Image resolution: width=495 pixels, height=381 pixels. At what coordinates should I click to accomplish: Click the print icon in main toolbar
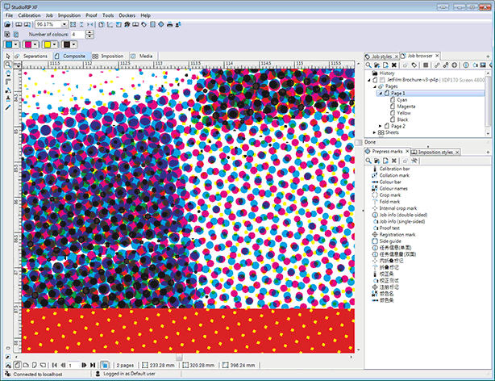[169, 24]
